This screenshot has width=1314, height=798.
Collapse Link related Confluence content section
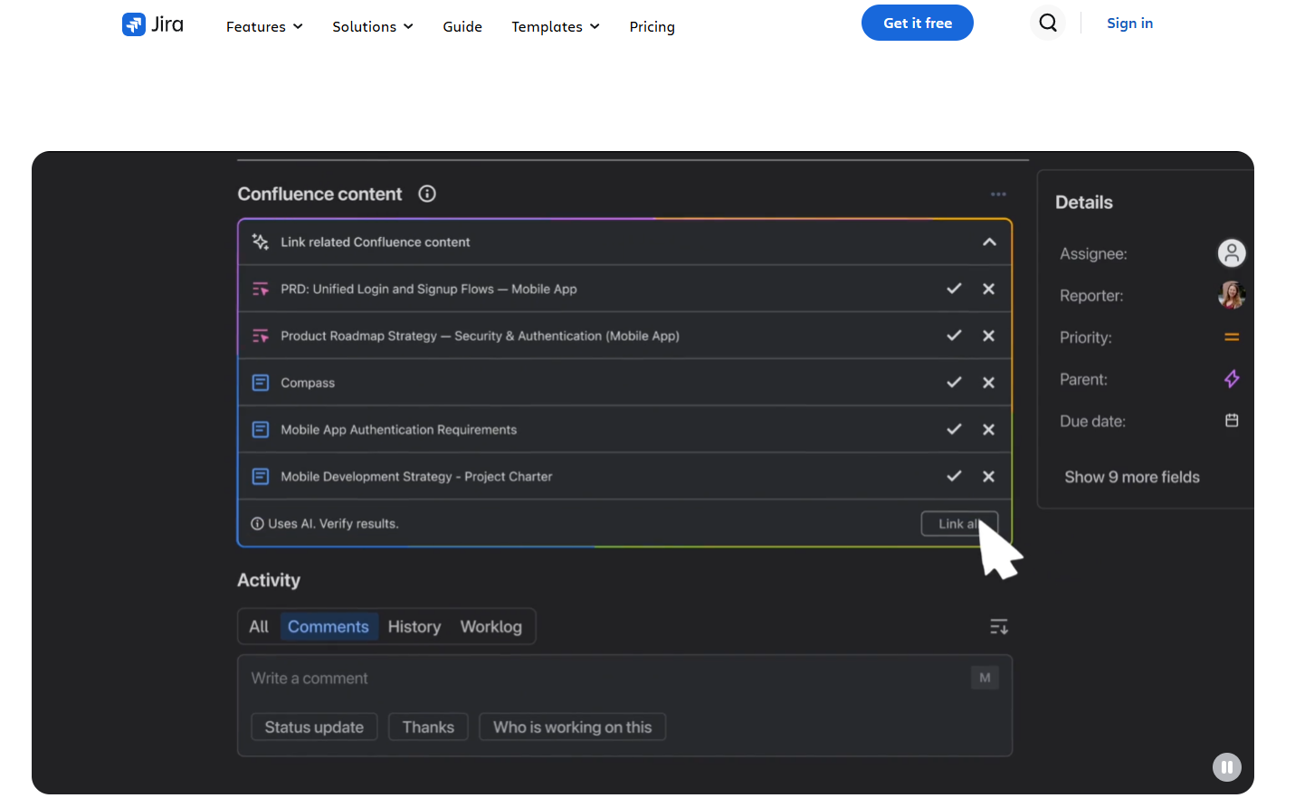coord(989,242)
